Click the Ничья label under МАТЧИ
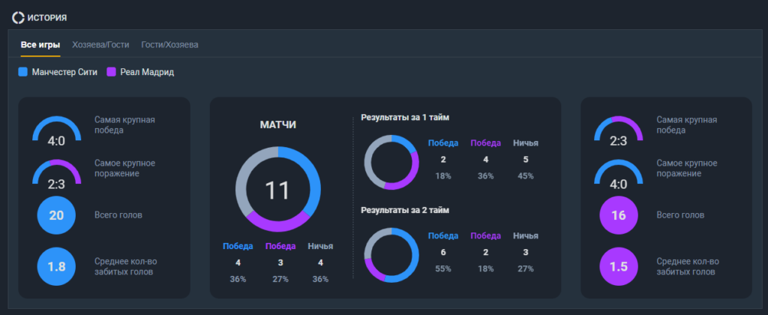 (320, 247)
